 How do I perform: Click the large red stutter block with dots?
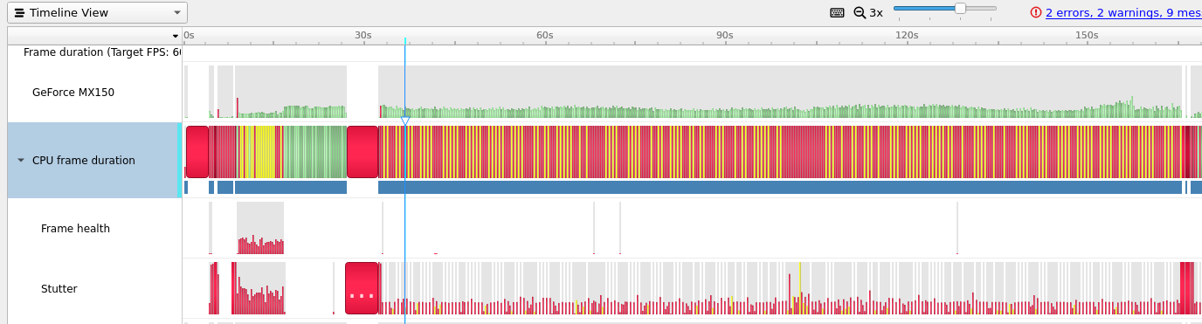362,288
